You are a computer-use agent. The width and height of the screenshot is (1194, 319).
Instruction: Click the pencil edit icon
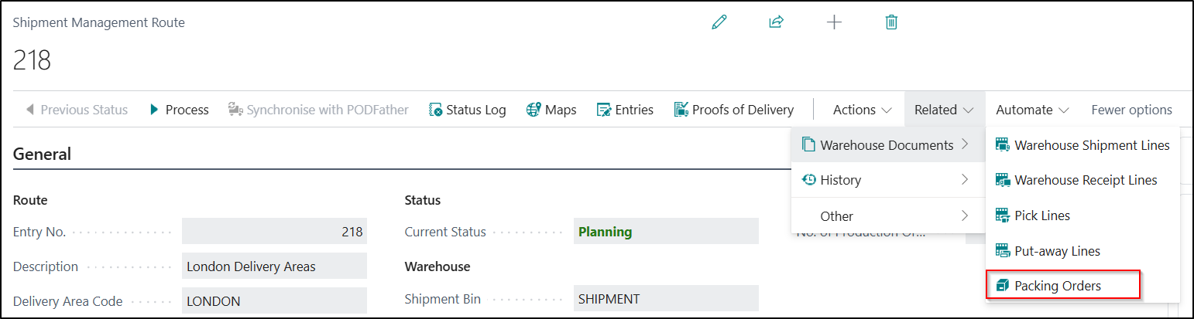[719, 22]
